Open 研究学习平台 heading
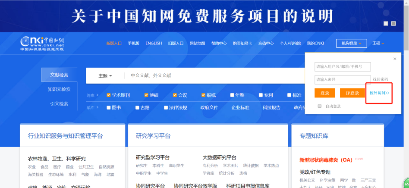 tap(154, 136)
